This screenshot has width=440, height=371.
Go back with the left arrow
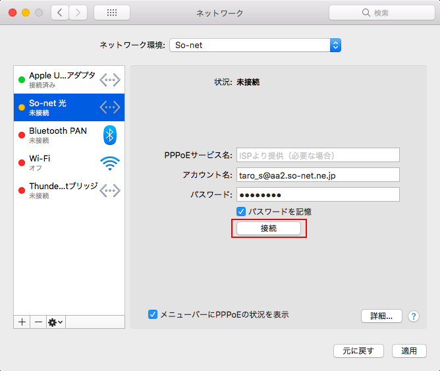coord(60,13)
